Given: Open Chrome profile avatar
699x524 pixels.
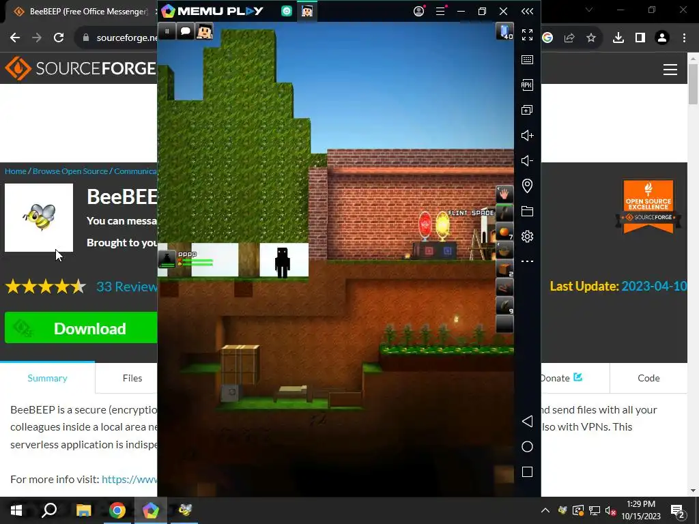Looking at the screenshot, I should tap(662, 38).
